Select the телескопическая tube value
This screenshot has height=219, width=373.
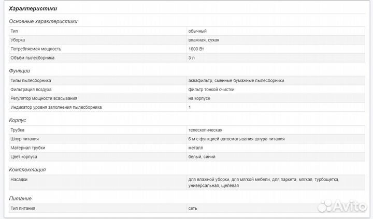205,130
